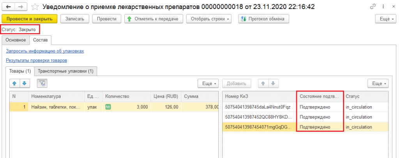Move KiZ row down arrow
This screenshot has width=399, height=158.
[274, 83]
